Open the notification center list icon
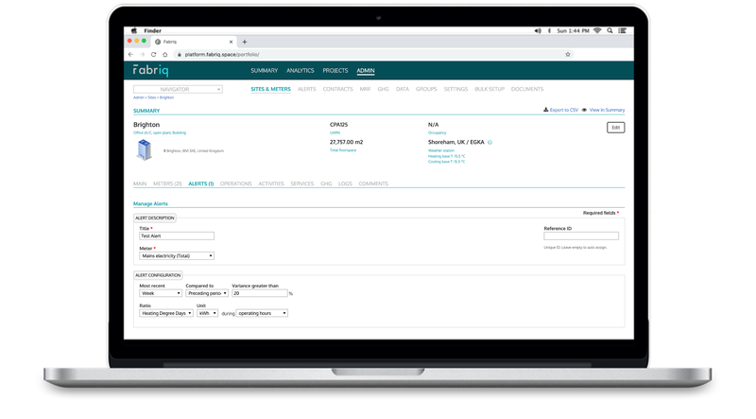This screenshot has width=756, height=419. pyautogui.click(x=623, y=30)
